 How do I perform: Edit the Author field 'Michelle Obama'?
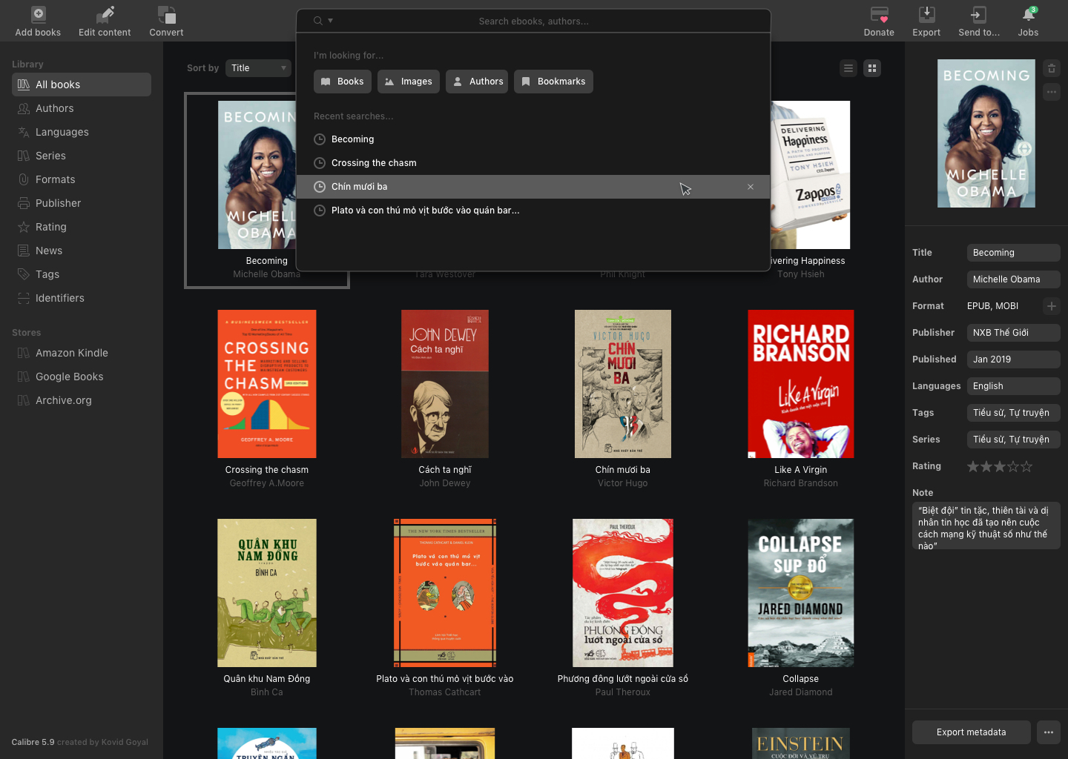pyautogui.click(x=1014, y=279)
